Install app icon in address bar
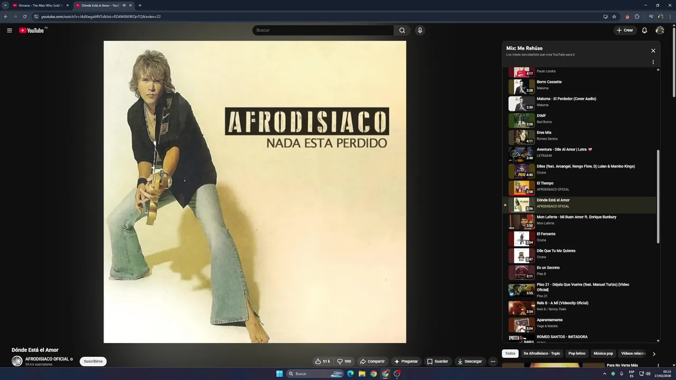 605,16
